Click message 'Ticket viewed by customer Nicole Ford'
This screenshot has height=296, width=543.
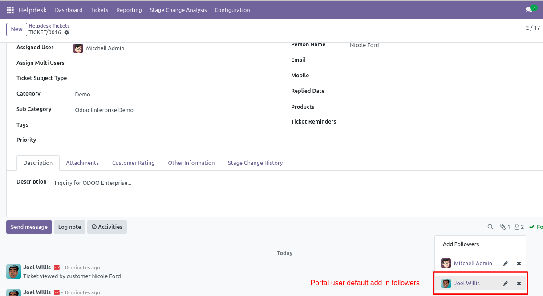coord(72,276)
